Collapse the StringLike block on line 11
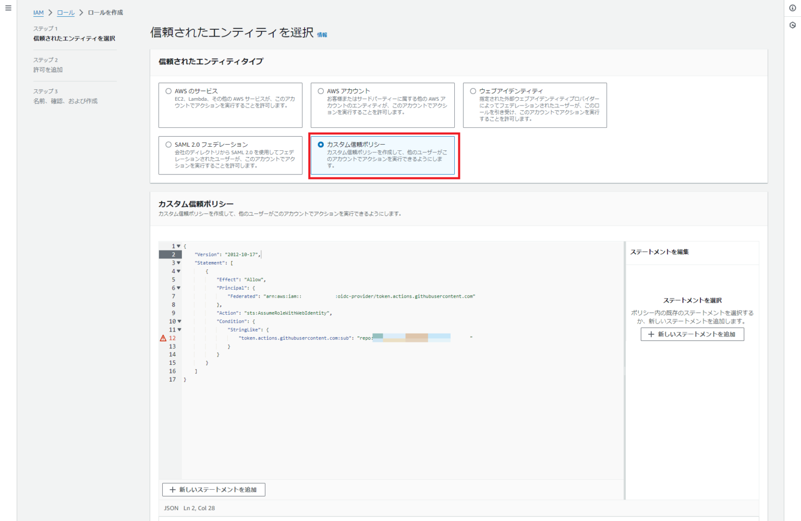801x521 pixels. coord(179,329)
